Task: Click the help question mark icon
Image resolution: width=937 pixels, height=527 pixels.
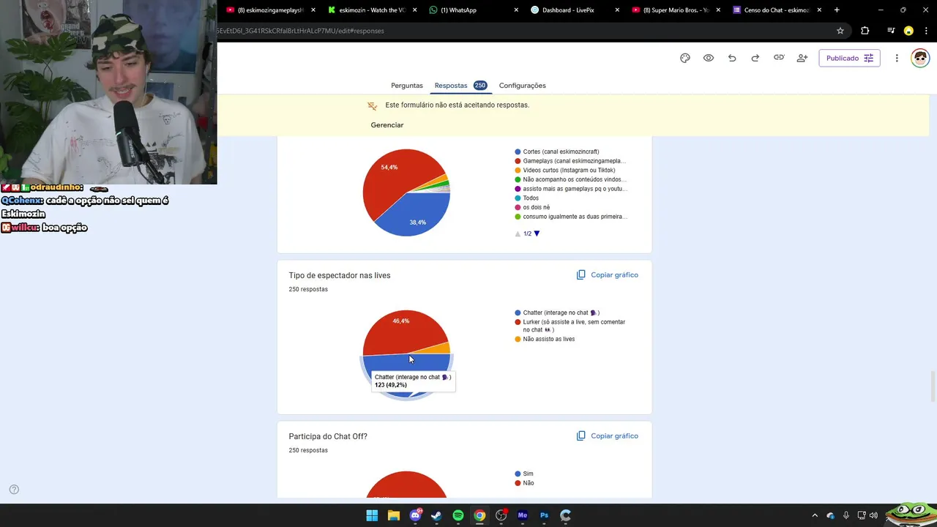Action: (x=14, y=490)
